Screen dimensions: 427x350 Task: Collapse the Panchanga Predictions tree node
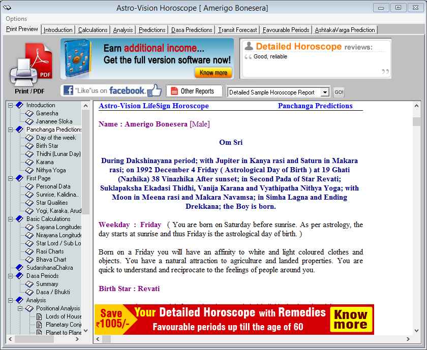10,130
